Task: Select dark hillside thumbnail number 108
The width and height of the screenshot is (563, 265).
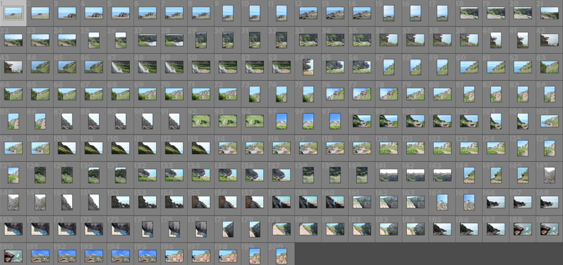Action: [x=67, y=148]
